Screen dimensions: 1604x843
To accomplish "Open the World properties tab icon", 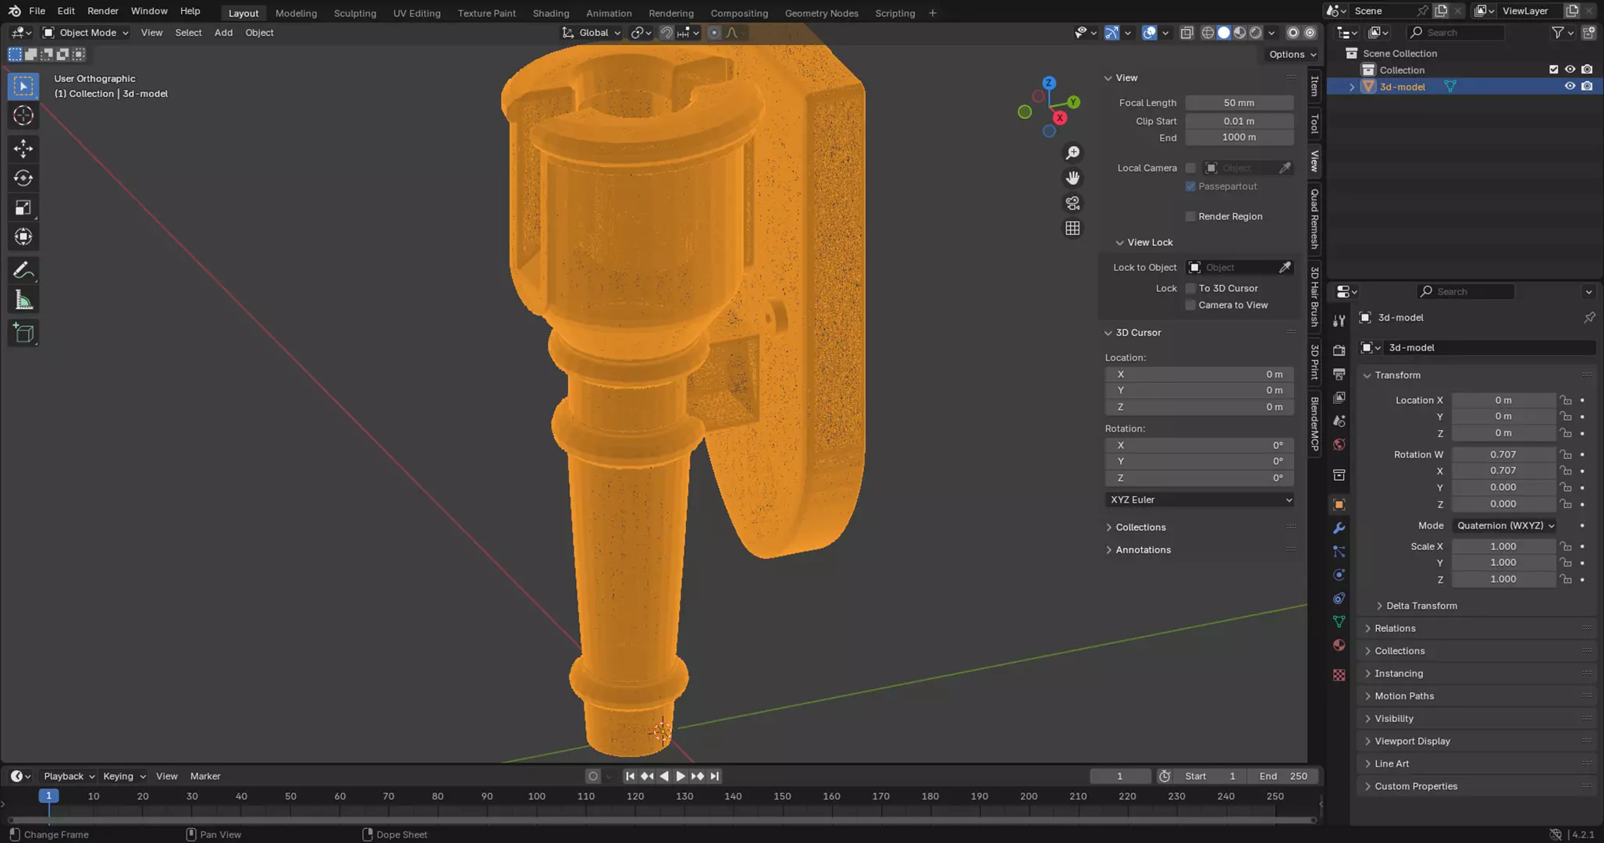I will [1339, 444].
